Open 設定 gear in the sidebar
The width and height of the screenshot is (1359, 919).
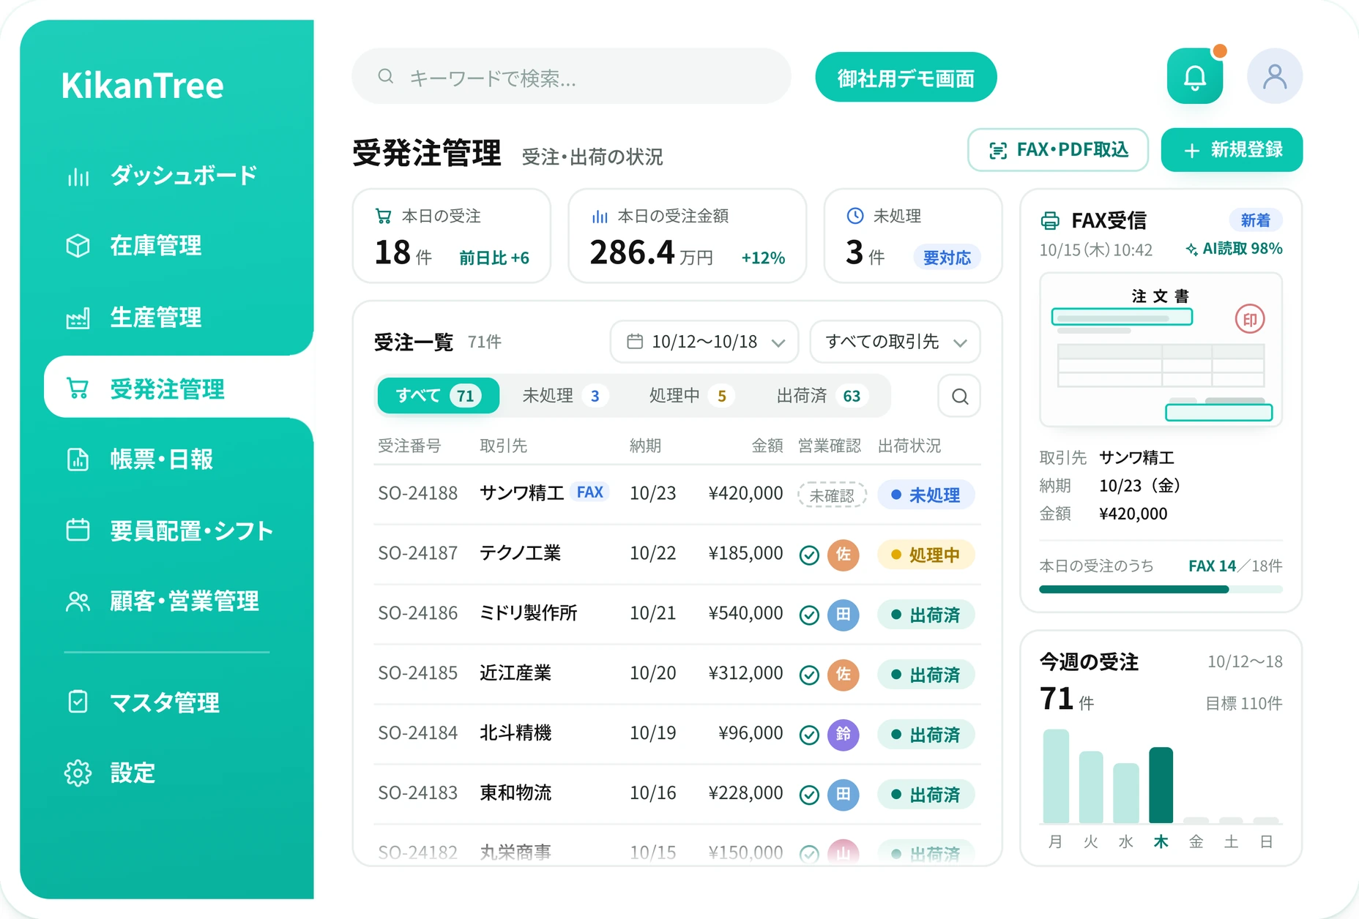111,773
